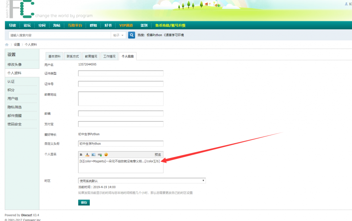Click 预览 to preview the signature
The width and height of the screenshot is (352, 221).
[x=157, y=155]
